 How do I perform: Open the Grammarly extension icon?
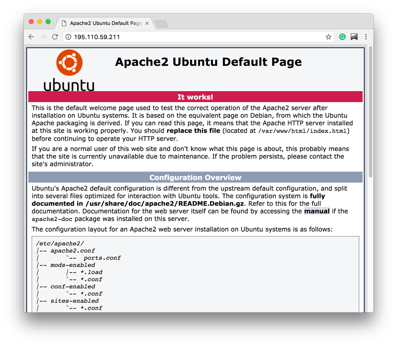342,37
